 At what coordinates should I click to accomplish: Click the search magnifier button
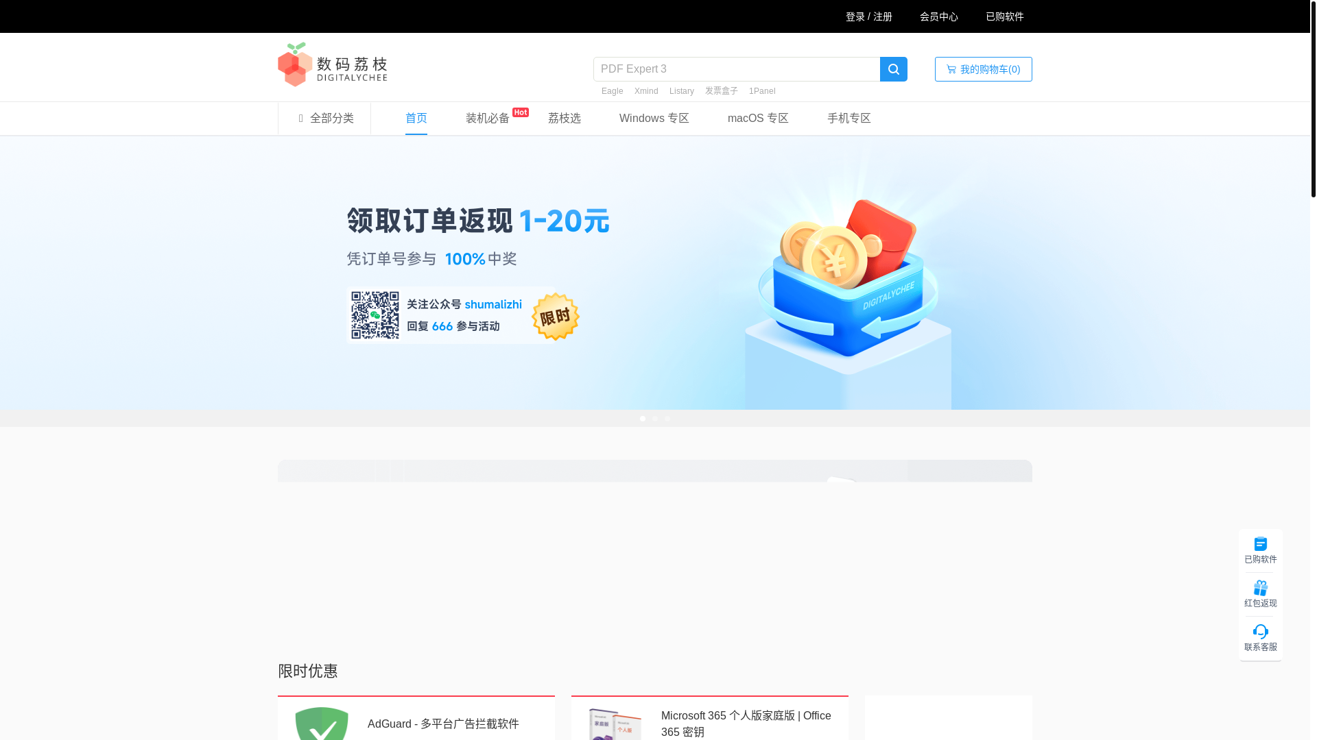pos(893,69)
